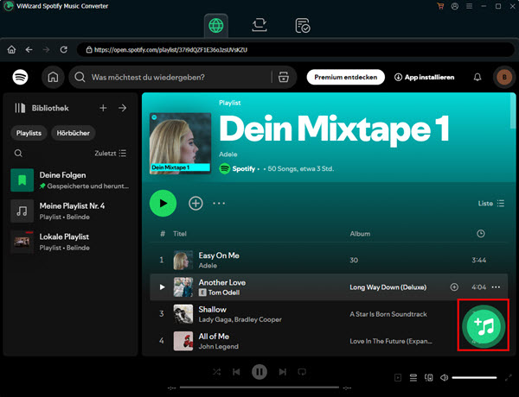Screen dimensions: 519x397
Task: Click the Spotify creator link
Action: click(x=244, y=169)
